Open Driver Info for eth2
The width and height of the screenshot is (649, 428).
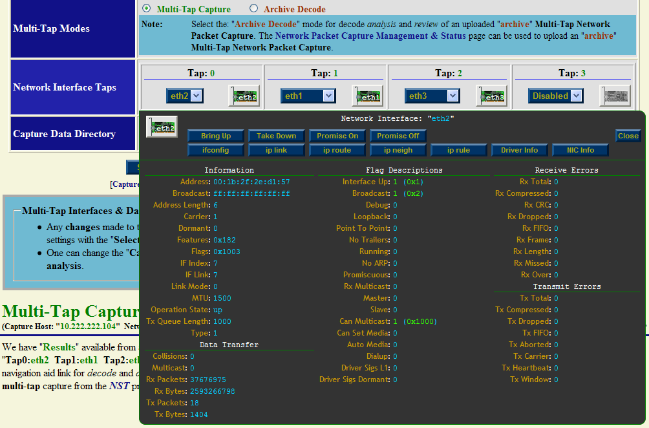click(520, 150)
